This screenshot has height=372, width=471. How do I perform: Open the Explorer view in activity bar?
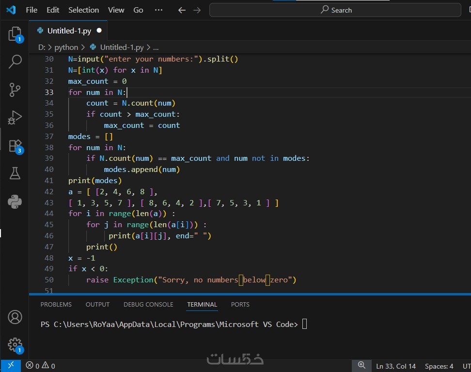15,34
